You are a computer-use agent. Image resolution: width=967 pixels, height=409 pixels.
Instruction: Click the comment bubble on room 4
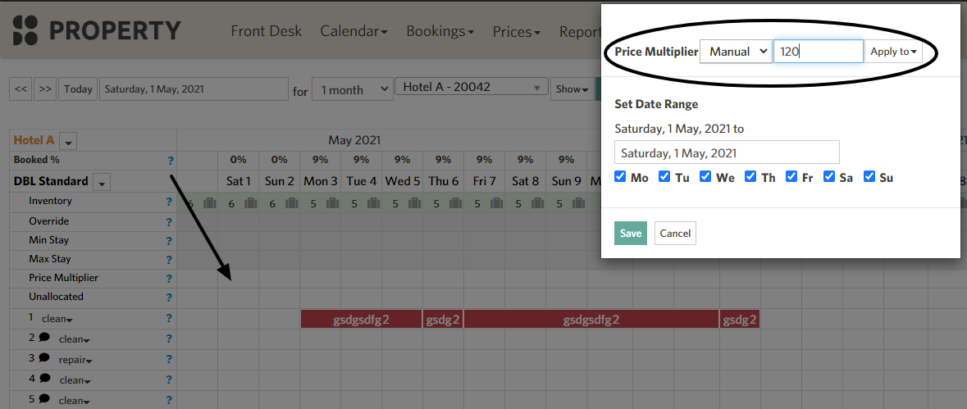(x=44, y=378)
